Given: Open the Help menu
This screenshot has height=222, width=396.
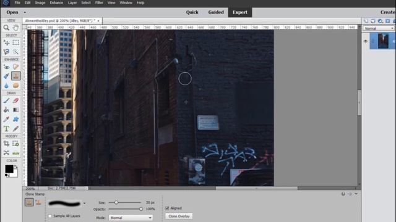Looking at the screenshot, I should (x=140, y=2).
